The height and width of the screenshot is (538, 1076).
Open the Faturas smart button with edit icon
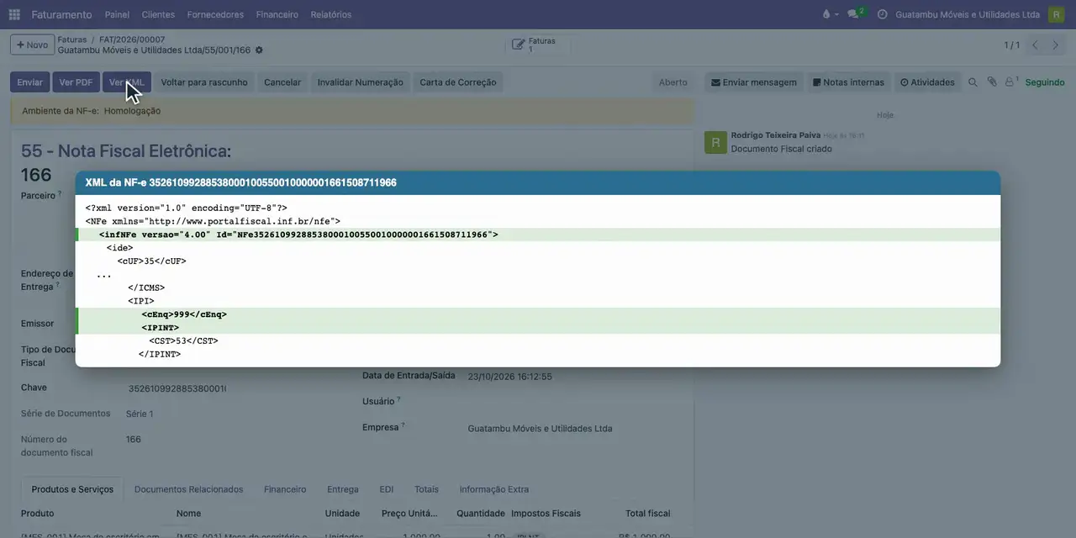click(538, 45)
